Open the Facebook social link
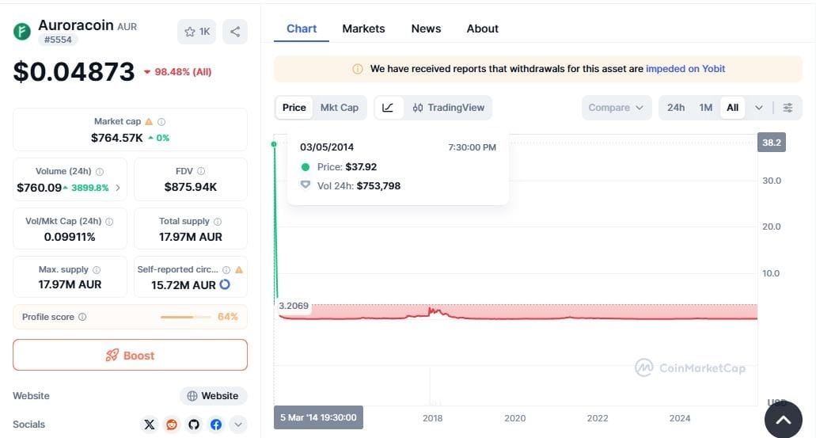Image resolution: width=816 pixels, height=438 pixels. point(216,425)
